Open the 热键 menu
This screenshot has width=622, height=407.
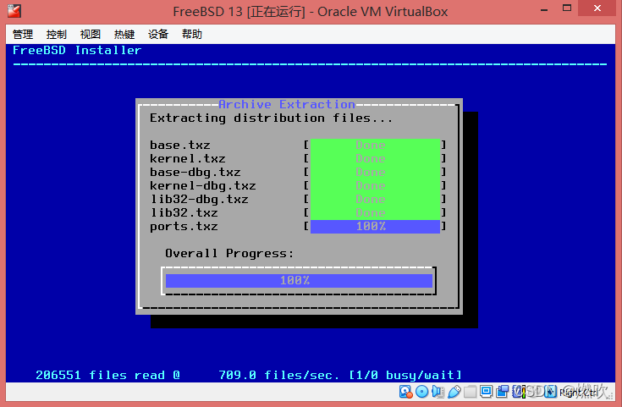tap(124, 35)
